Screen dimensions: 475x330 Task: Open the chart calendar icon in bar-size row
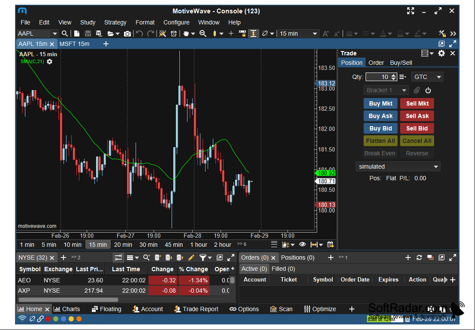330,244
